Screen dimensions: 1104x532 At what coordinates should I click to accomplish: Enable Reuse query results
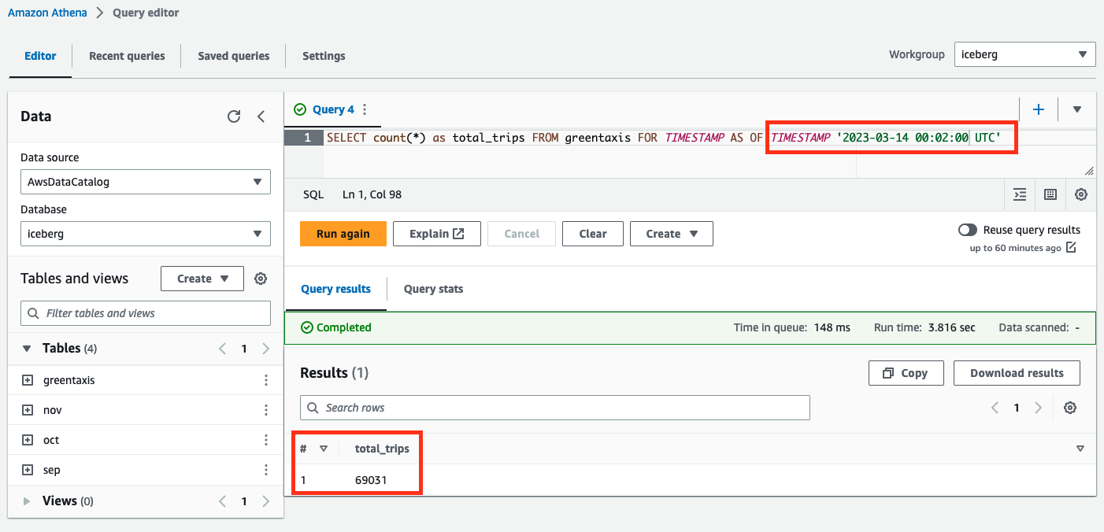pos(968,229)
